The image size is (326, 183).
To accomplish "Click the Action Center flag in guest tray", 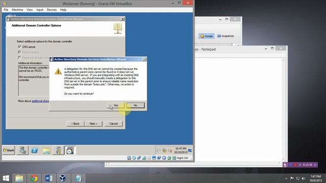I will (158, 150).
